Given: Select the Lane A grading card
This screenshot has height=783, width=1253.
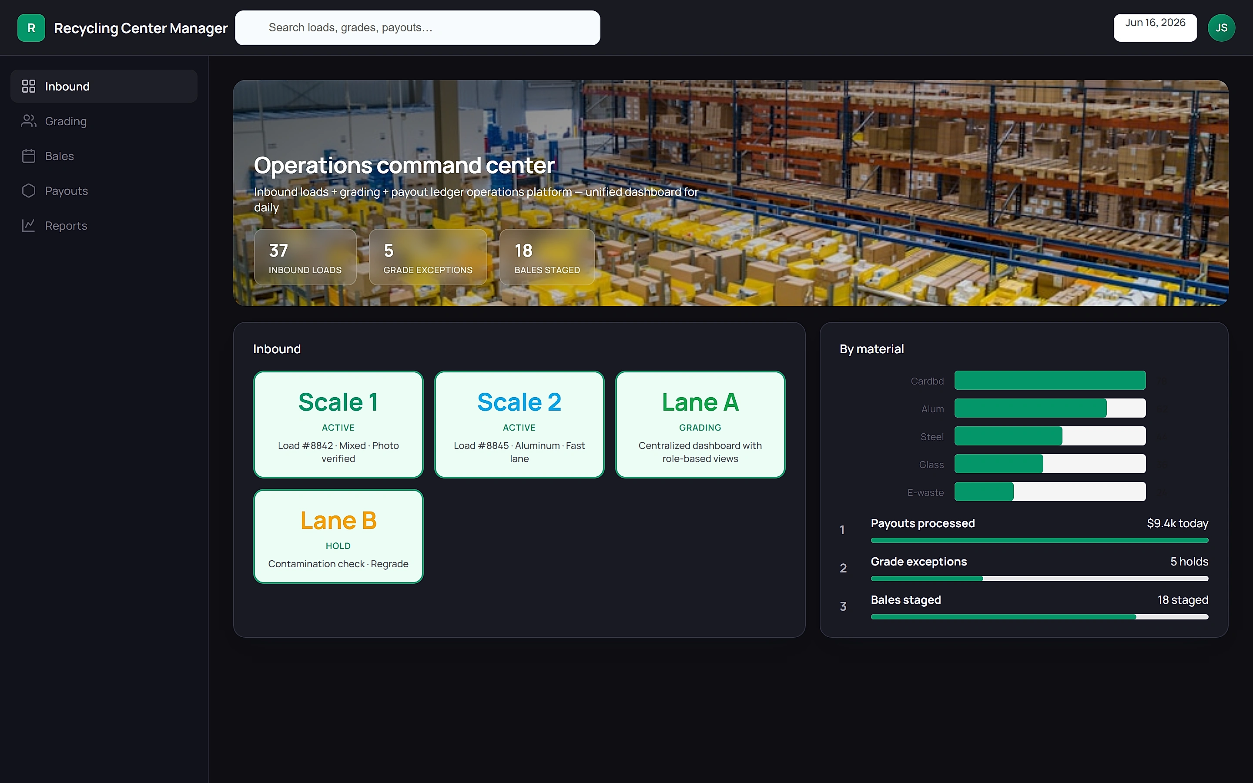Looking at the screenshot, I should [x=700, y=425].
